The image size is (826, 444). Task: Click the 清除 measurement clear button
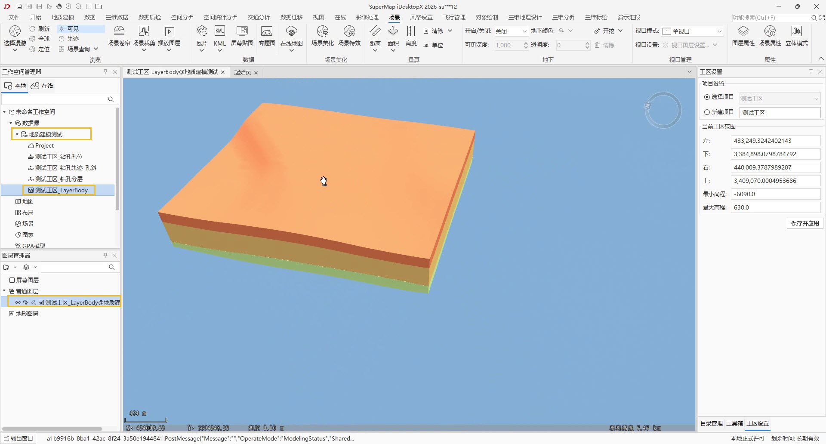[433, 31]
